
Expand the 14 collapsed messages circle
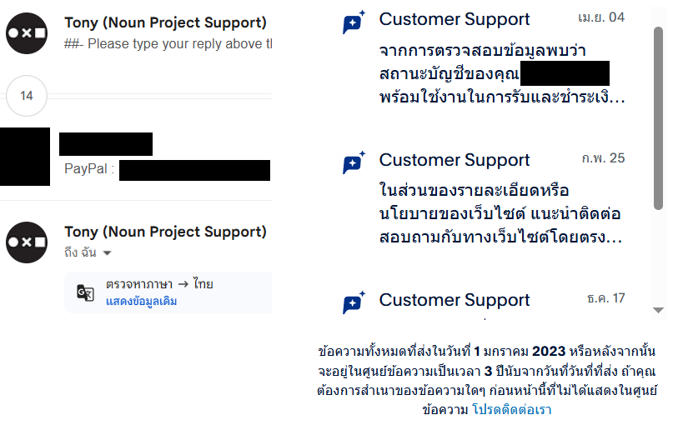coord(27,96)
